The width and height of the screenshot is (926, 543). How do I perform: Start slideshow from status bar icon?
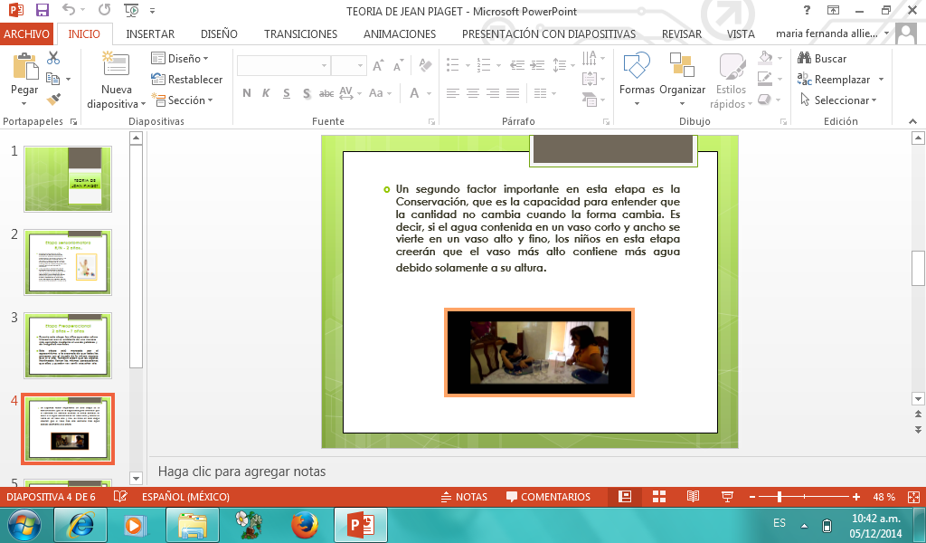727,497
